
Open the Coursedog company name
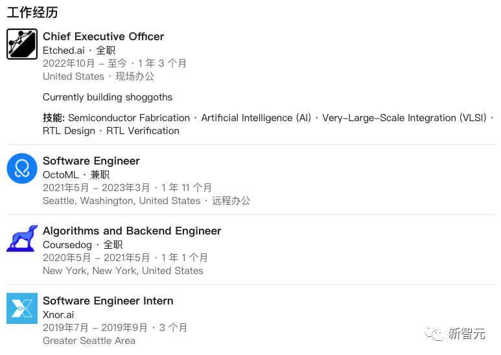(x=67, y=245)
